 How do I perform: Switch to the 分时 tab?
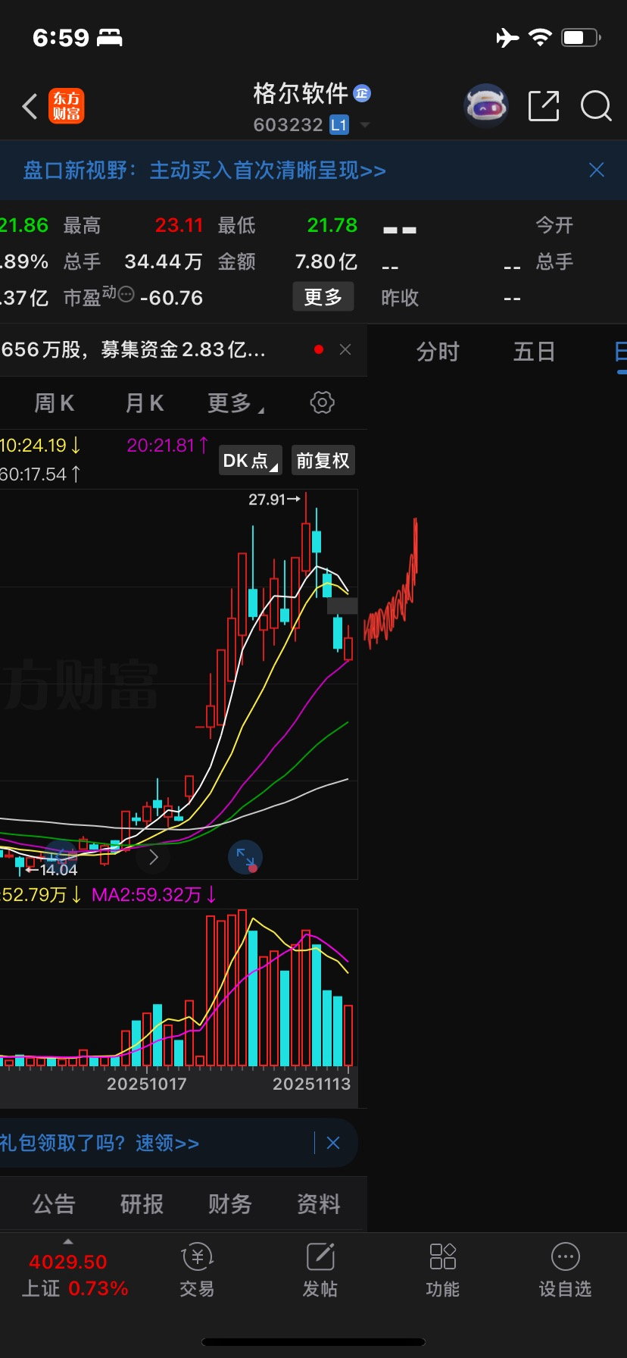(438, 352)
